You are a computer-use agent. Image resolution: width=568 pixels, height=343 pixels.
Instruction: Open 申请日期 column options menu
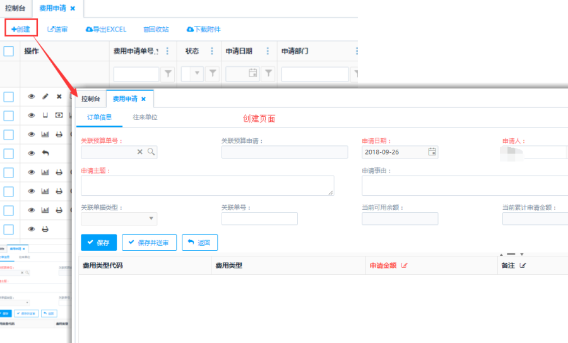point(268,51)
